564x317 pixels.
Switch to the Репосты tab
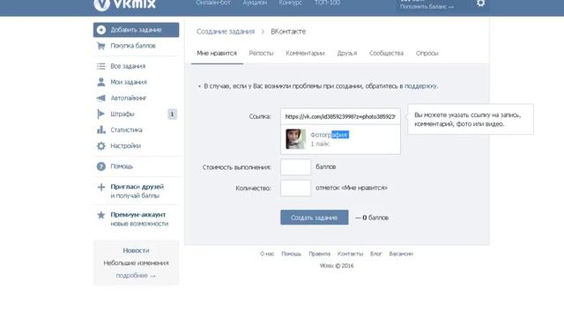pos(261,53)
